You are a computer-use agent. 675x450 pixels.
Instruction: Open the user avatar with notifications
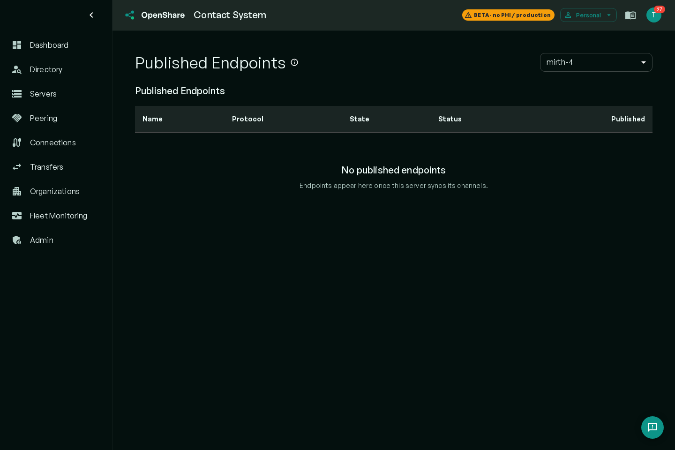[x=654, y=15]
